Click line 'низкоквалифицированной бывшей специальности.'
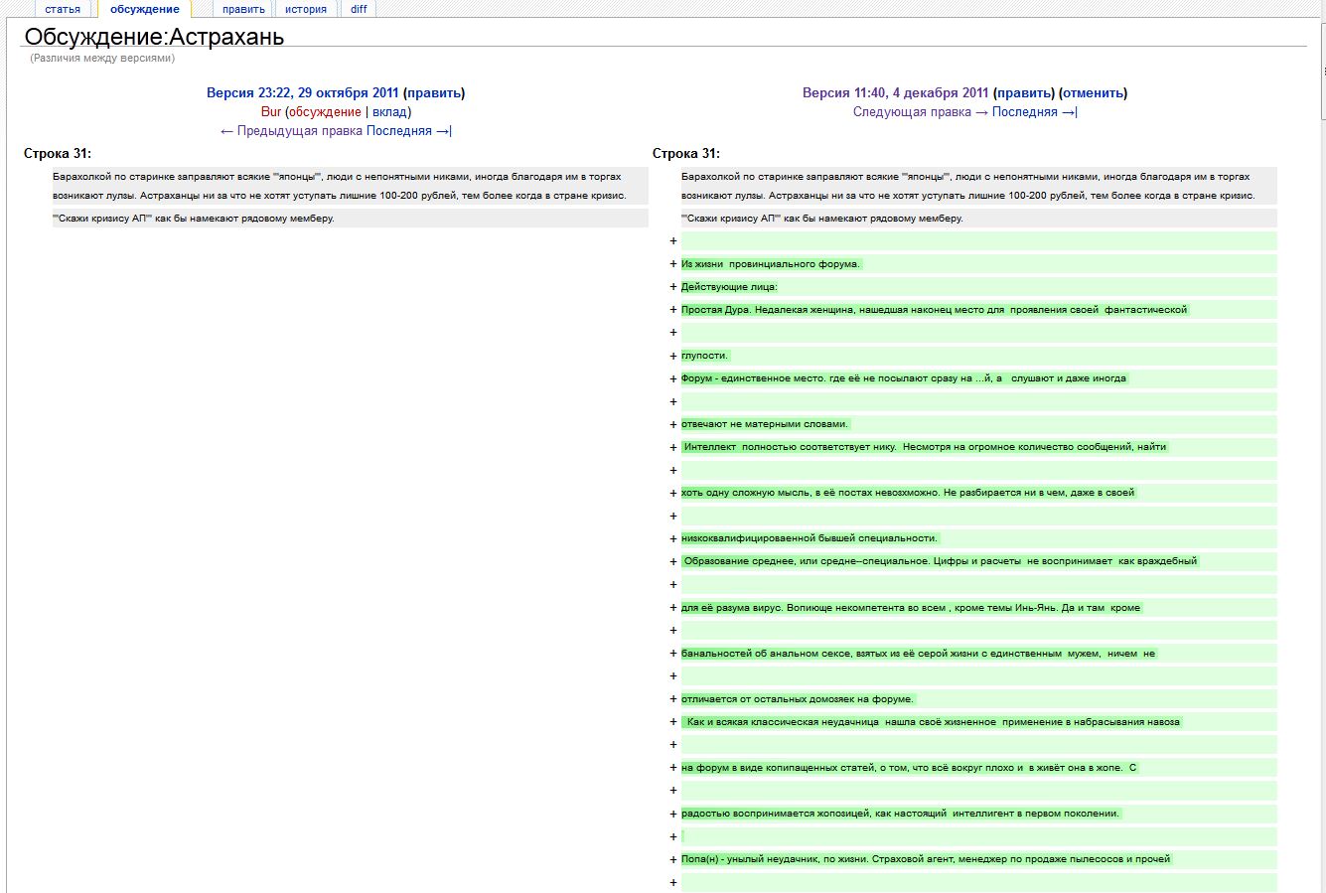The height and width of the screenshot is (893, 1326). click(978, 538)
